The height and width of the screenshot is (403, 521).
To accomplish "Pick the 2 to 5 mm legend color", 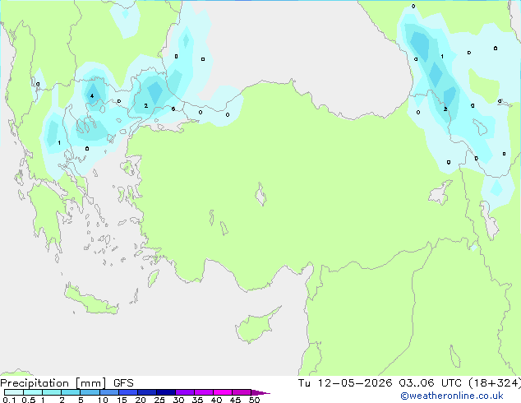I will point(71,392).
